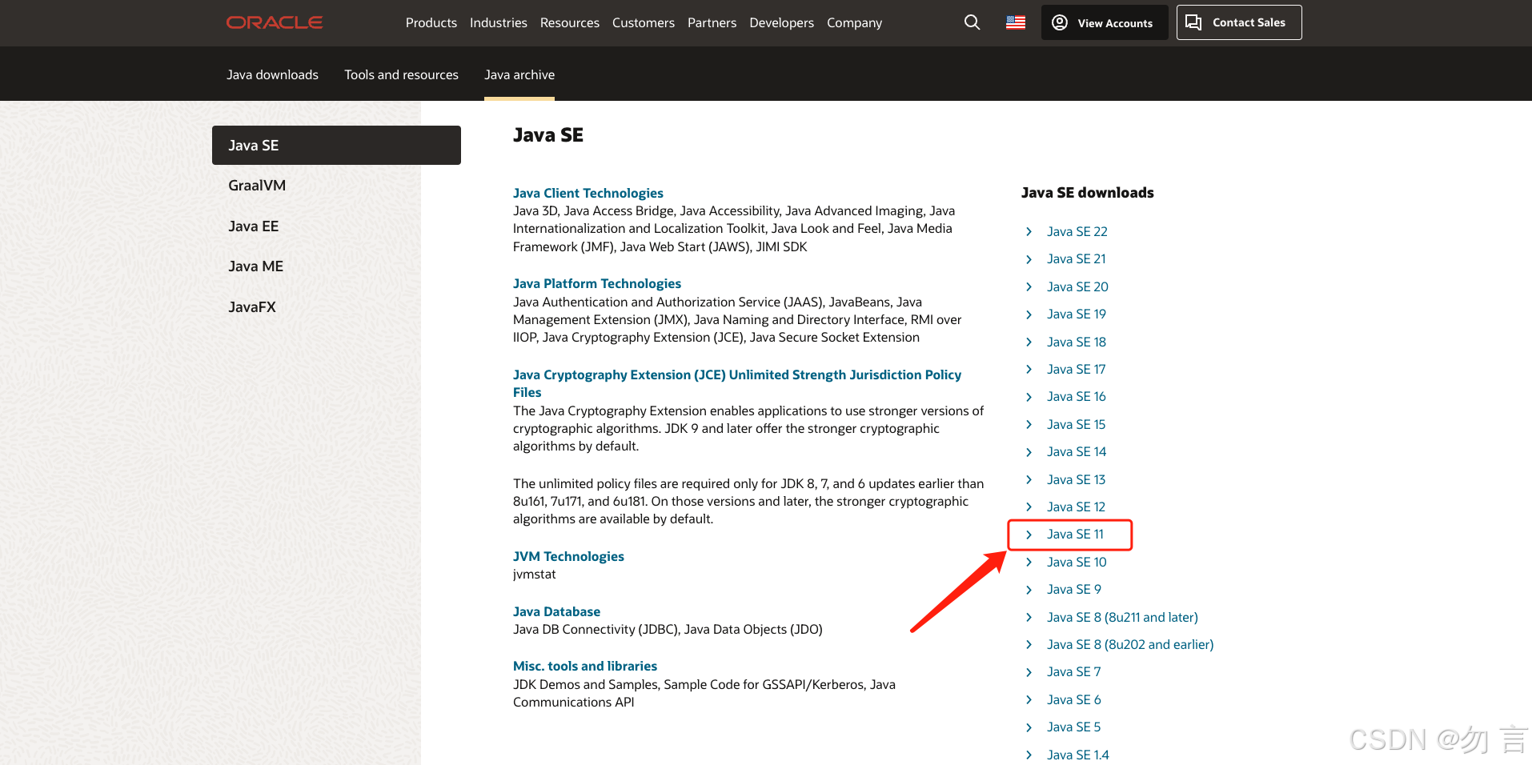Image resolution: width=1532 pixels, height=765 pixels.
Task: Open the Java SE 16 download link
Action: [x=1076, y=396]
